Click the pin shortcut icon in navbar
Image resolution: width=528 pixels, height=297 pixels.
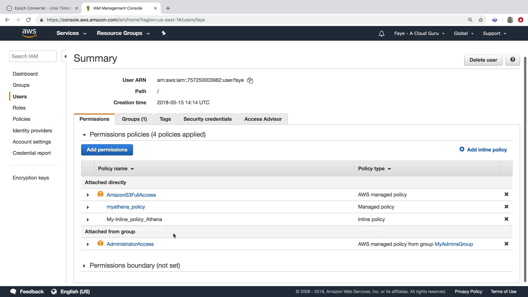point(164,33)
